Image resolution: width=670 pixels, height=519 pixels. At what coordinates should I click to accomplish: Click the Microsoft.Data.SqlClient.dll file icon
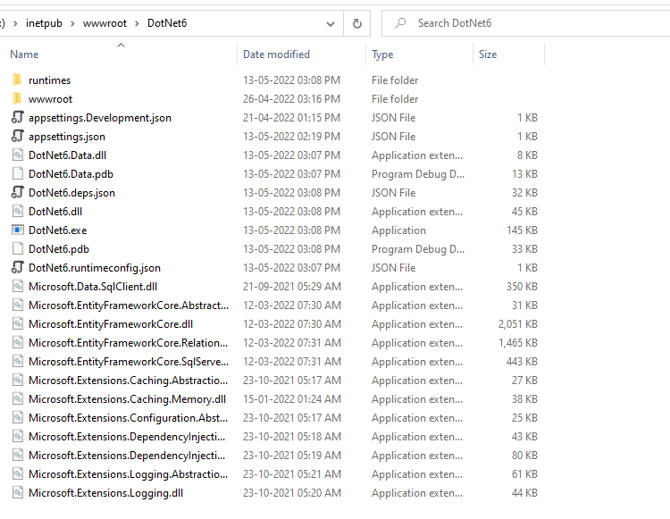pyautogui.click(x=18, y=286)
